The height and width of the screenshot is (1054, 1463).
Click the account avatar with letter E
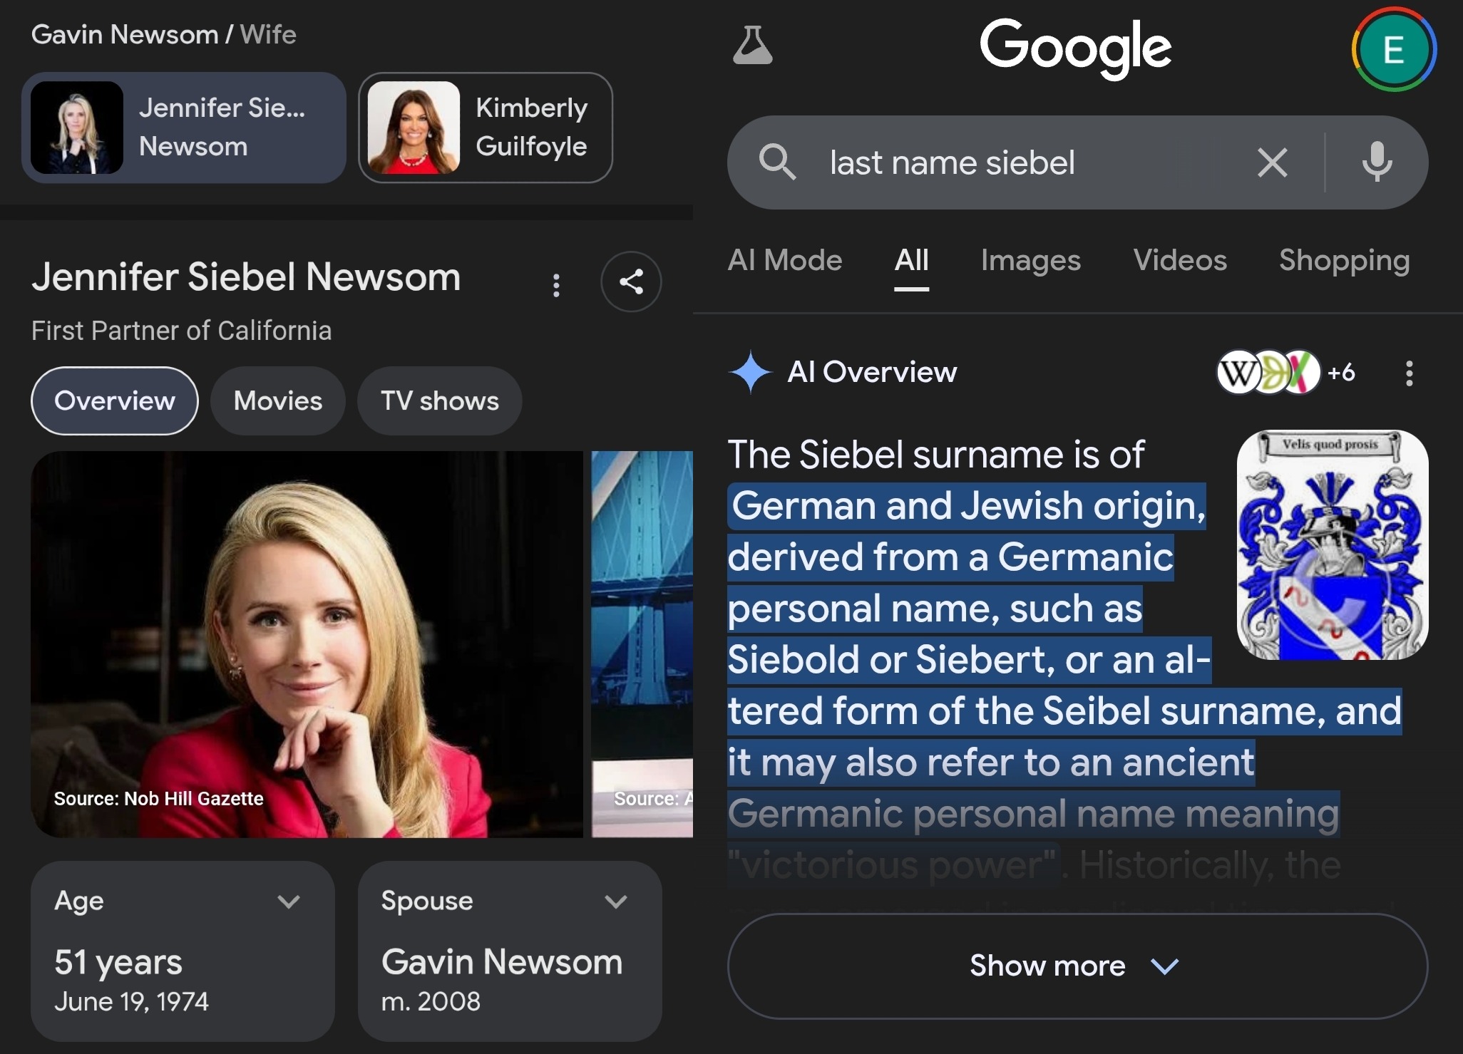click(1393, 49)
